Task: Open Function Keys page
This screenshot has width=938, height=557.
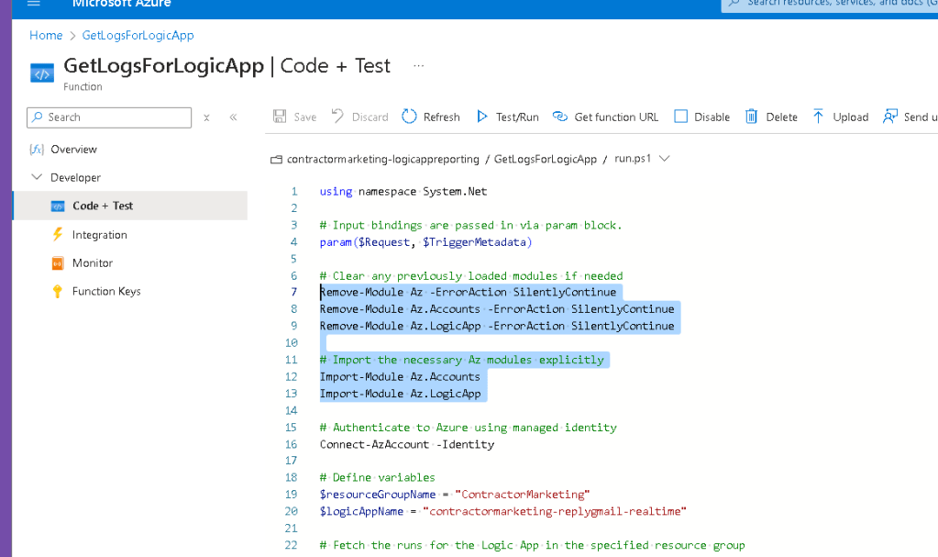Action: click(106, 291)
